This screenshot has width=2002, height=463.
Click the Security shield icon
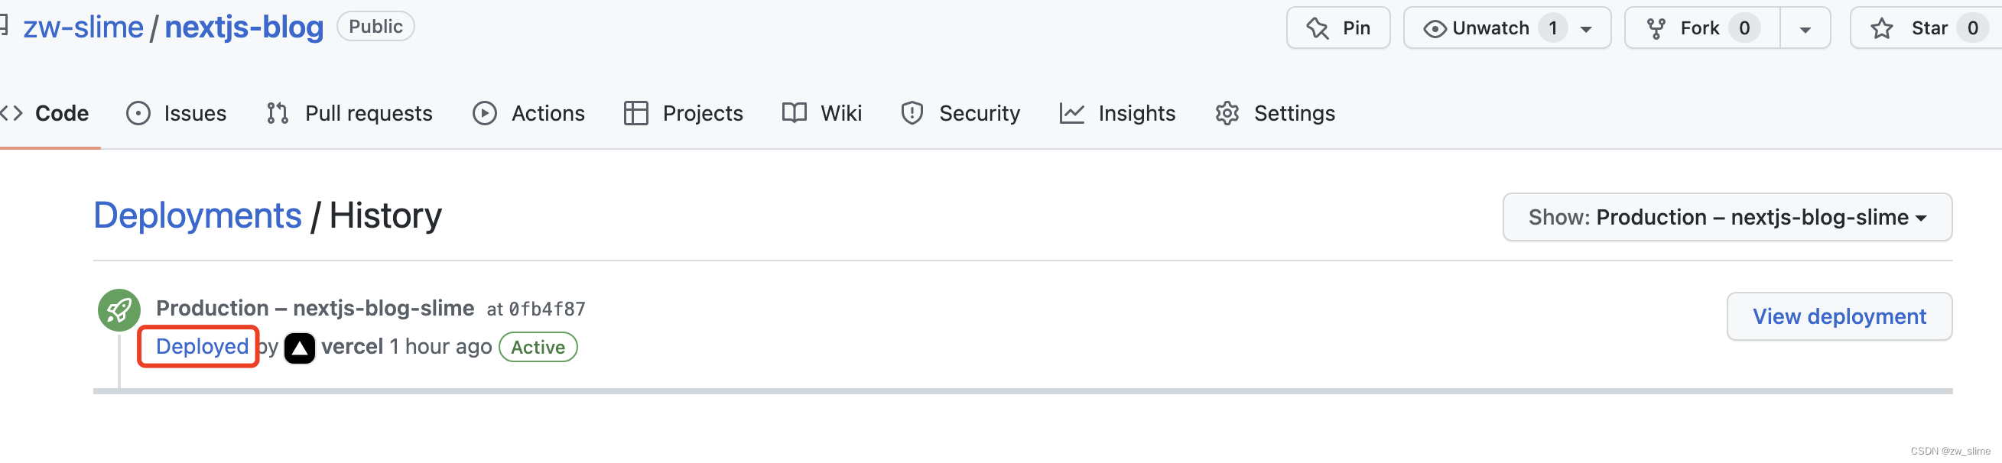click(912, 113)
